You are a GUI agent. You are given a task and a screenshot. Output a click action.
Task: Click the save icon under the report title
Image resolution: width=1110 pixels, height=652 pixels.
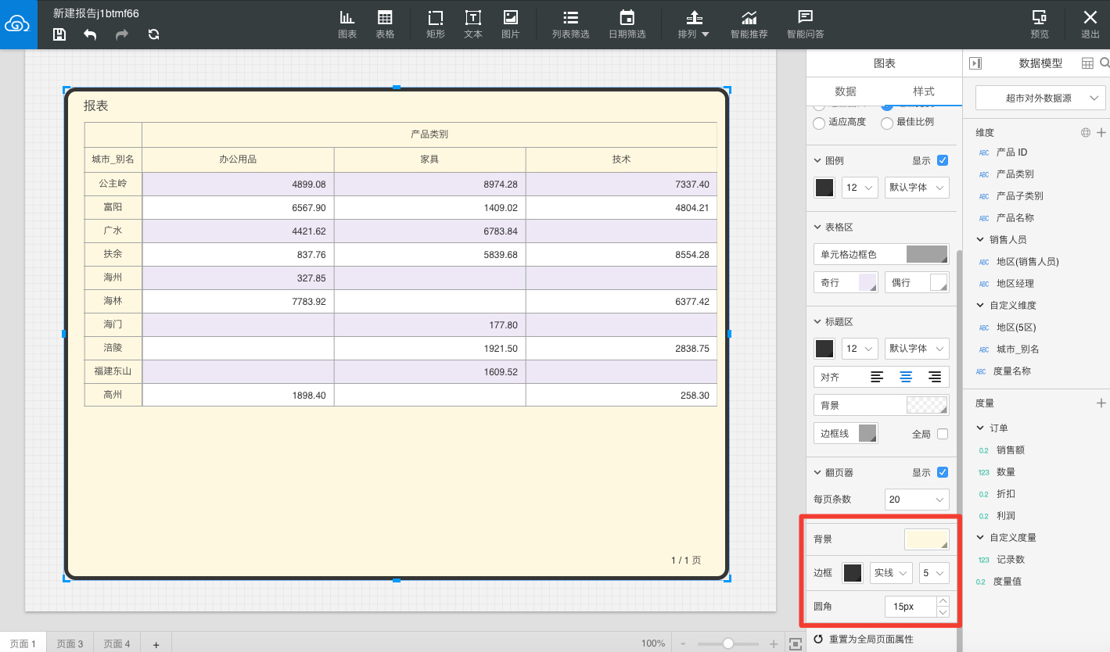pyautogui.click(x=59, y=34)
